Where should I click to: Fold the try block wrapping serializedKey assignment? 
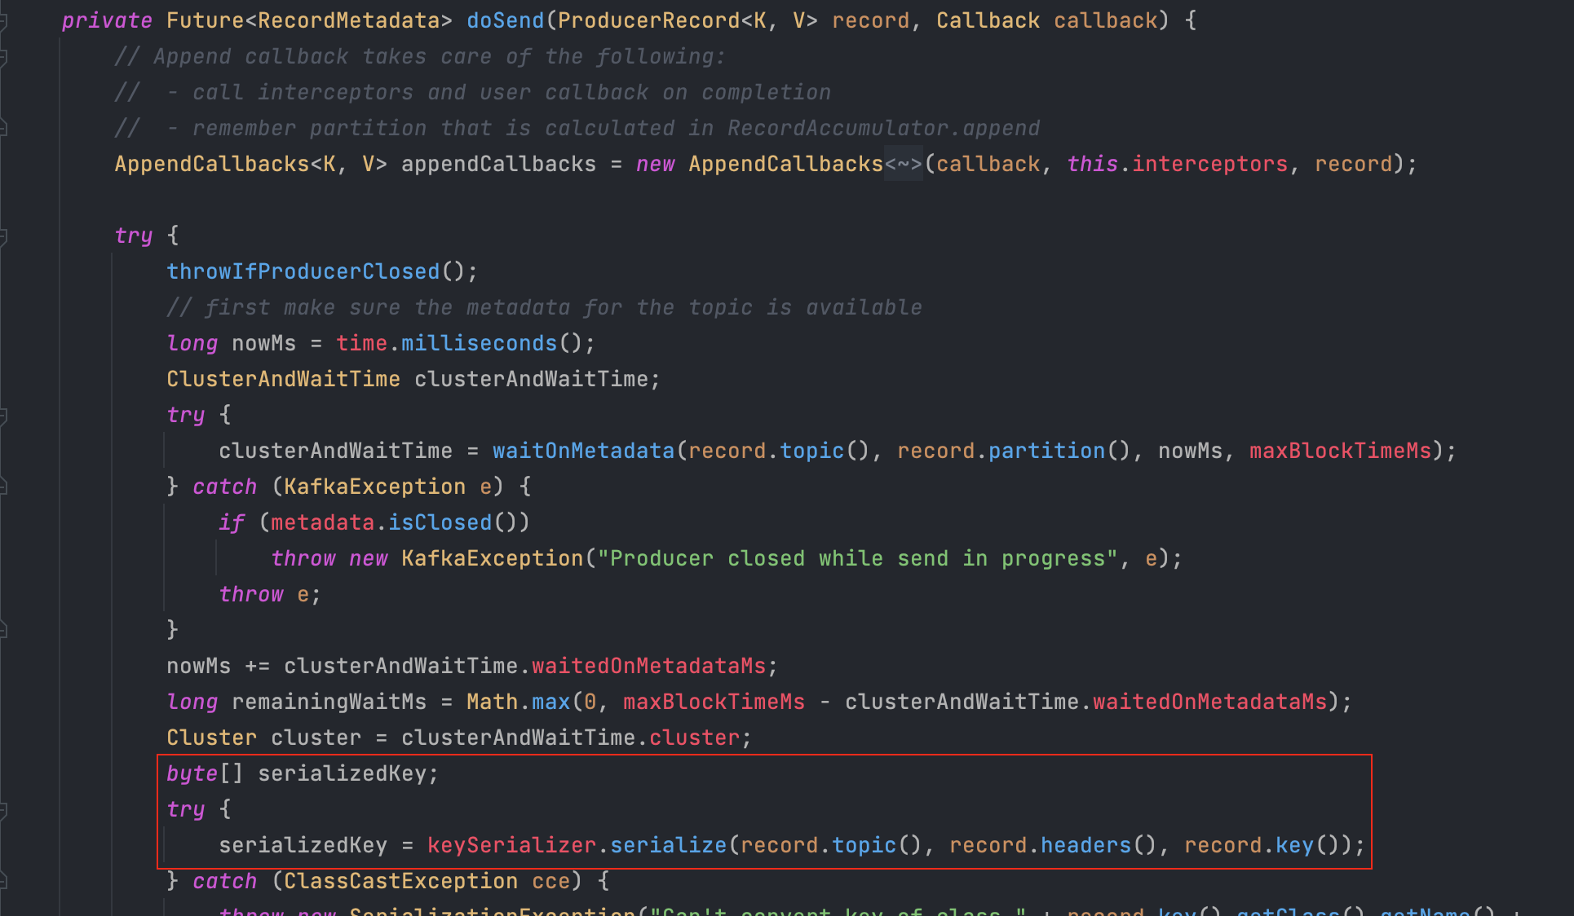[3, 810]
